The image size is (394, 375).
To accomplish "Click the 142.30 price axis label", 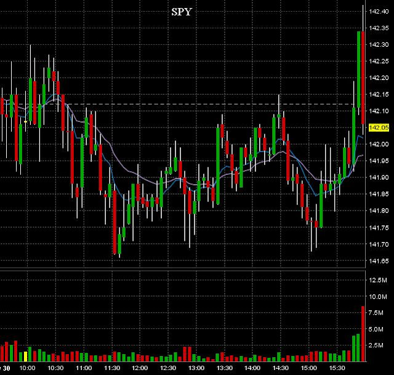I will pyautogui.click(x=379, y=44).
